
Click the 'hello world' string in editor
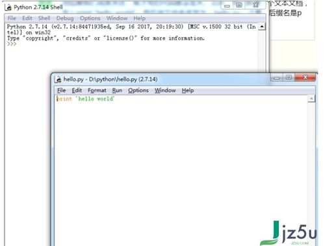point(95,99)
